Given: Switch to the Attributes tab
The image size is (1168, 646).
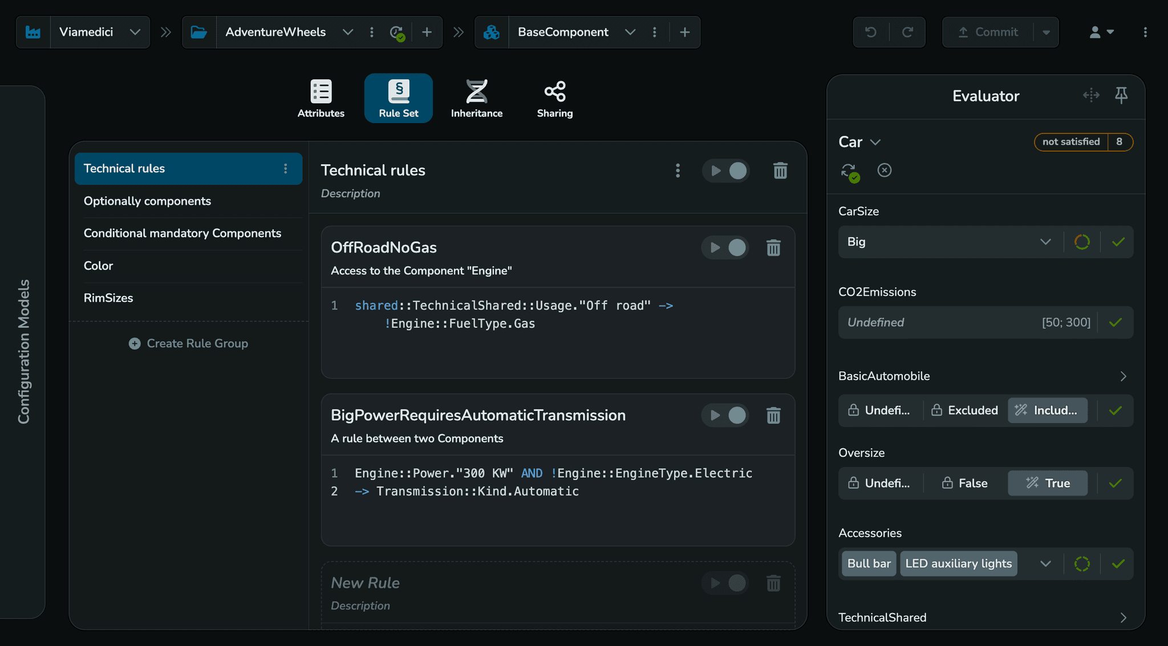Looking at the screenshot, I should tap(321, 98).
